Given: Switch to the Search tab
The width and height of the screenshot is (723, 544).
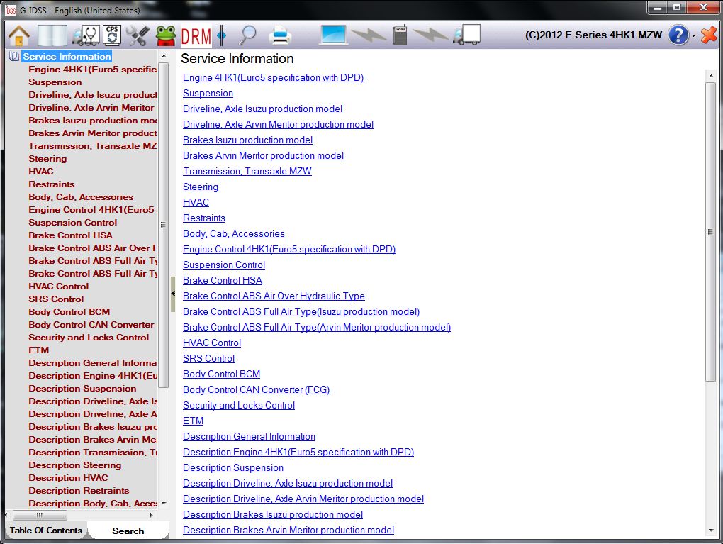Looking at the screenshot, I should (x=128, y=531).
